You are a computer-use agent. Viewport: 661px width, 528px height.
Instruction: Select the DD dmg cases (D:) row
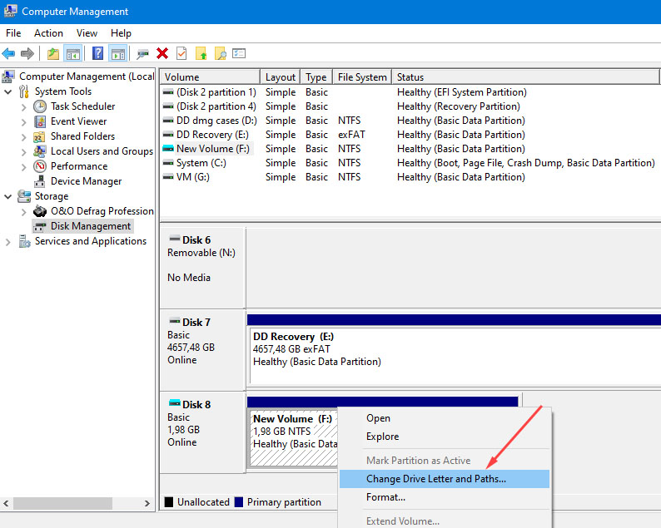409,121
